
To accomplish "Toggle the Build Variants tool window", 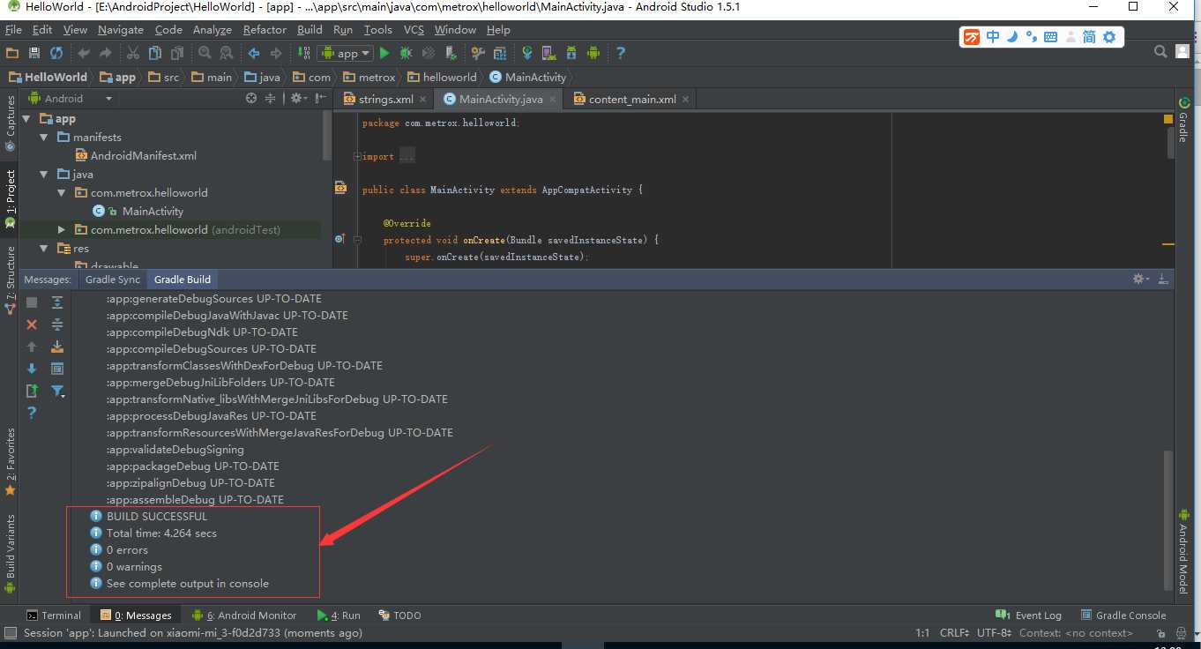I will point(10,554).
